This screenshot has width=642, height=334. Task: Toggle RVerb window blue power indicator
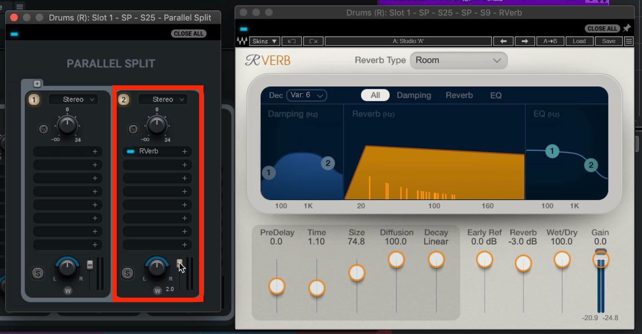click(244, 29)
